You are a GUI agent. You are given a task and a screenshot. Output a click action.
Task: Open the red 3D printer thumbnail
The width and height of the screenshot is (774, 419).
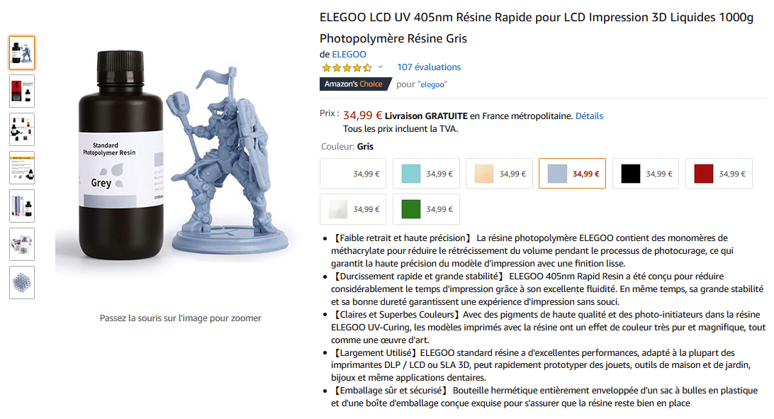[x=22, y=91]
